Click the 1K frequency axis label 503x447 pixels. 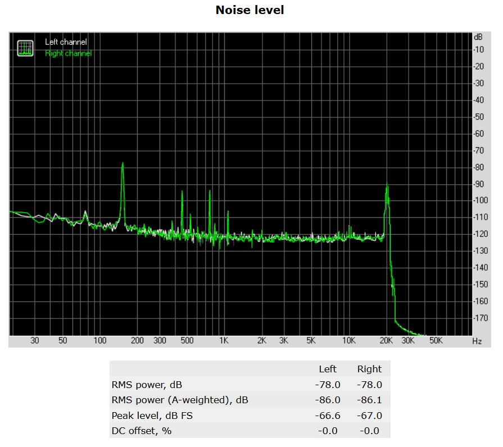tap(224, 341)
